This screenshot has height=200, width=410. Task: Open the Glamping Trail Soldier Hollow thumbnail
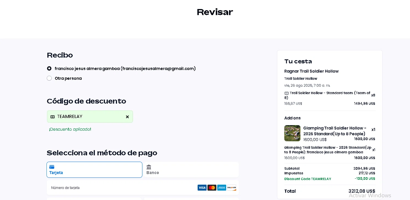(x=292, y=133)
